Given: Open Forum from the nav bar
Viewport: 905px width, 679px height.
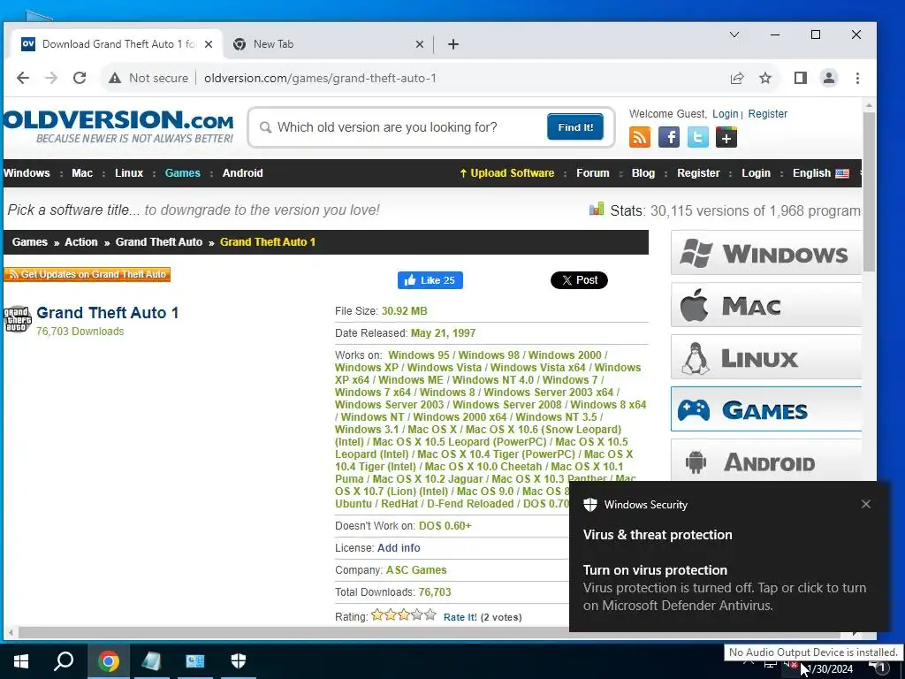Looking at the screenshot, I should [593, 173].
